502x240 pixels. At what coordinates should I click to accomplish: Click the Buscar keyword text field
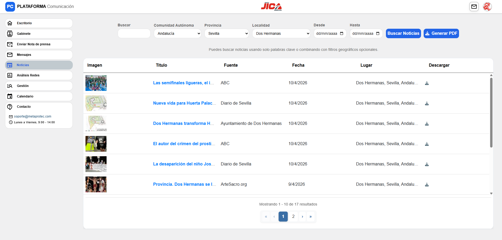[134, 33]
